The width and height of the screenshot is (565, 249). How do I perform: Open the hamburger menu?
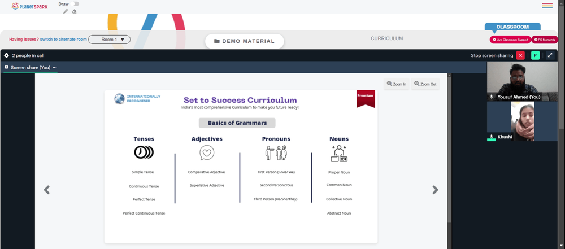coord(547,6)
